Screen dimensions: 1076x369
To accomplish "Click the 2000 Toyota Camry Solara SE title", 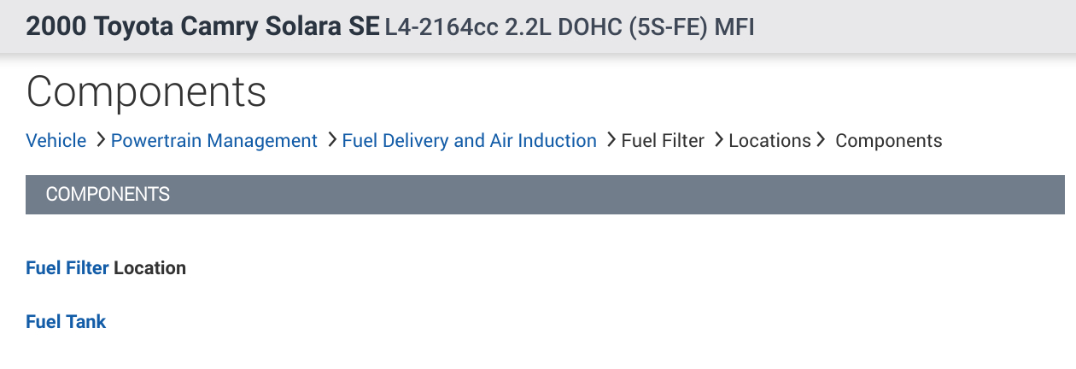I will [202, 26].
